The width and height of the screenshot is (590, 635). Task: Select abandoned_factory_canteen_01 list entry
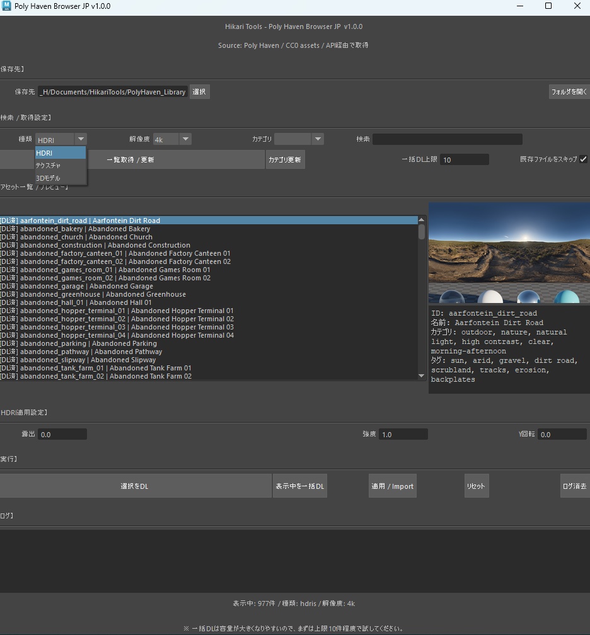point(209,253)
